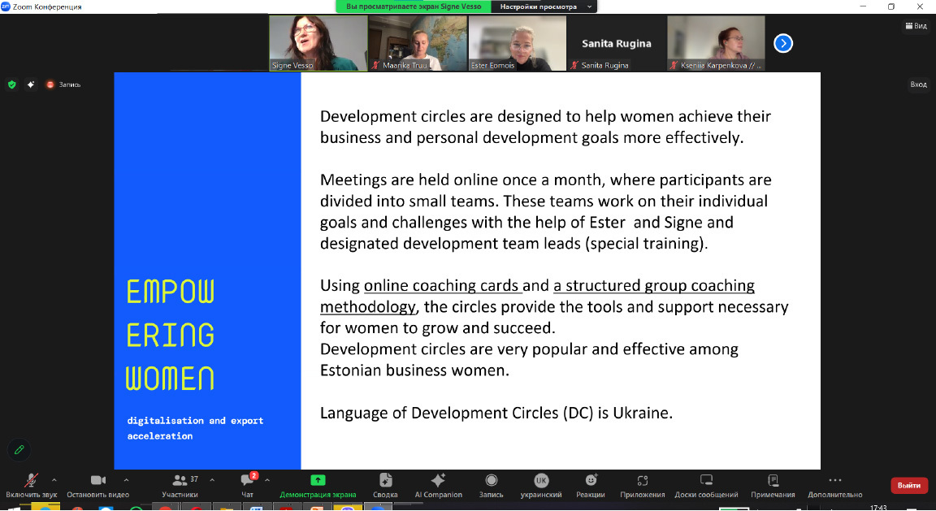
Task: Click the taskbar clock showing 17:43
Action: point(878,508)
